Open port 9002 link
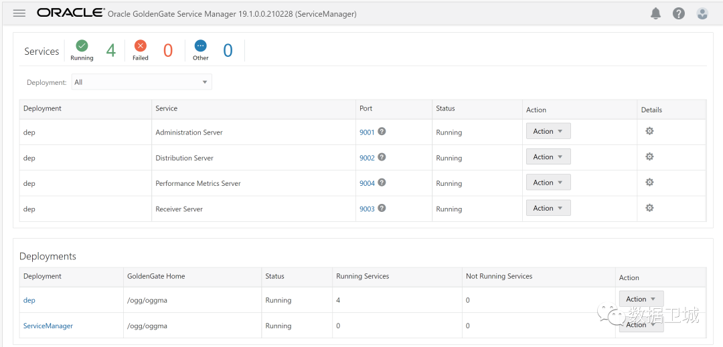Viewport: 723px width, 347px height. click(367, 158)
